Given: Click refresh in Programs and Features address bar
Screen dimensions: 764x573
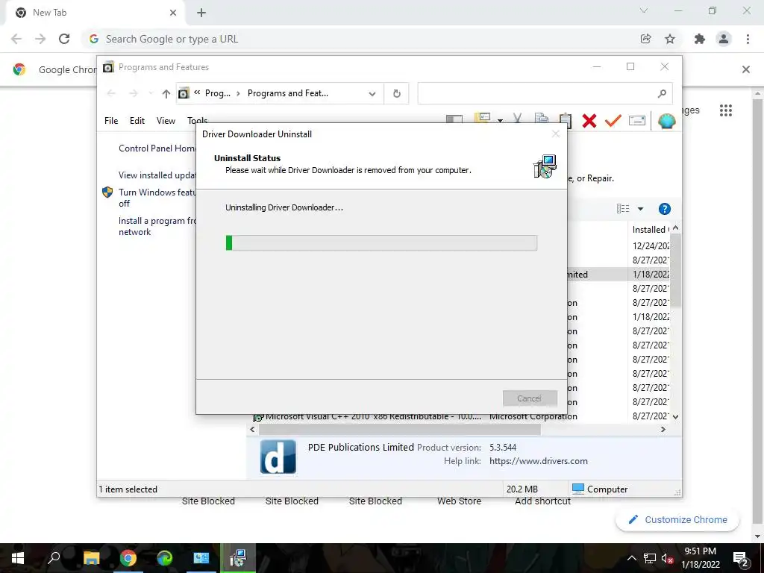Looking at the screenshot, I should pos(397,93).
